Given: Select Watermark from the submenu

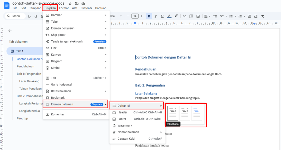Looking at the screenshot, I should (x=137, y=126).
